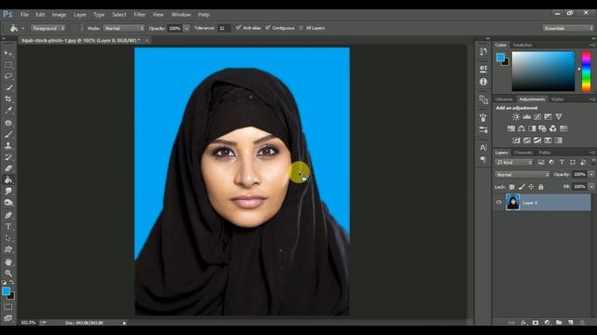
Task: Select the Clone Stamp tool
Action: click(x=8, y=145)
